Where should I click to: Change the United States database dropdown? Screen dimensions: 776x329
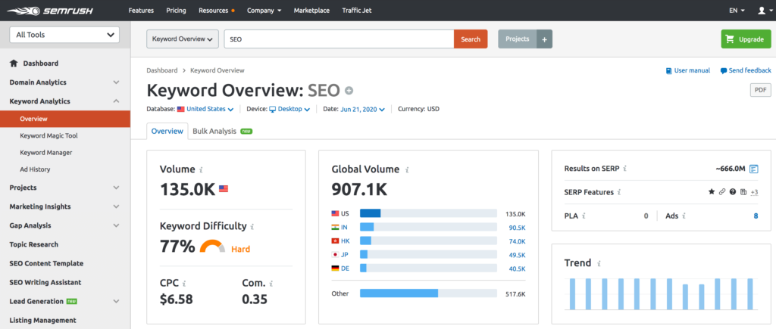click(x=205, y=109)
